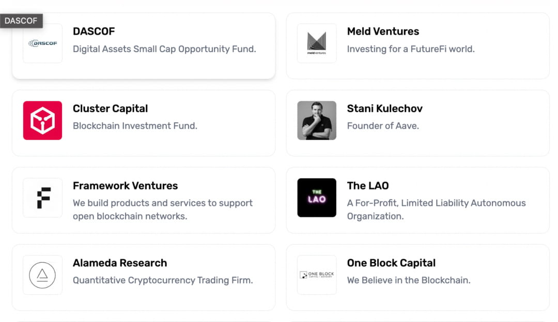Click the red Cluster Capital cube logo
The image size is (558, 322).
pos(42,120)
